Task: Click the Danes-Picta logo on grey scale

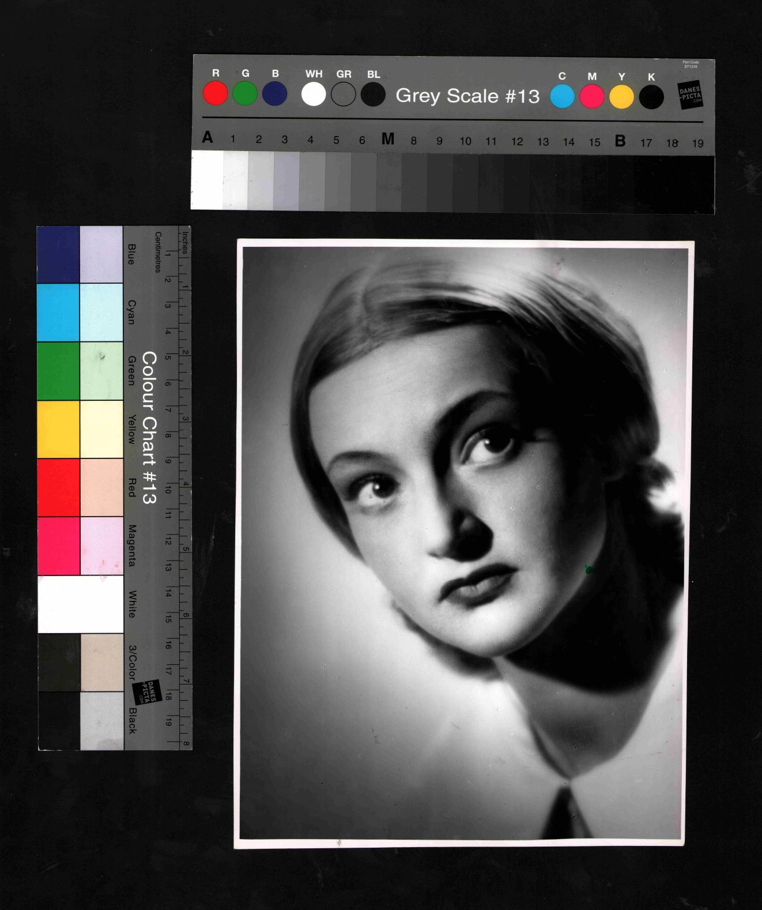Action: point(690,95)
